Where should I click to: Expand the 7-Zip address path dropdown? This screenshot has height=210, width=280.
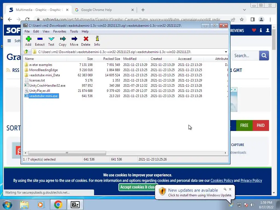[226, 52]
